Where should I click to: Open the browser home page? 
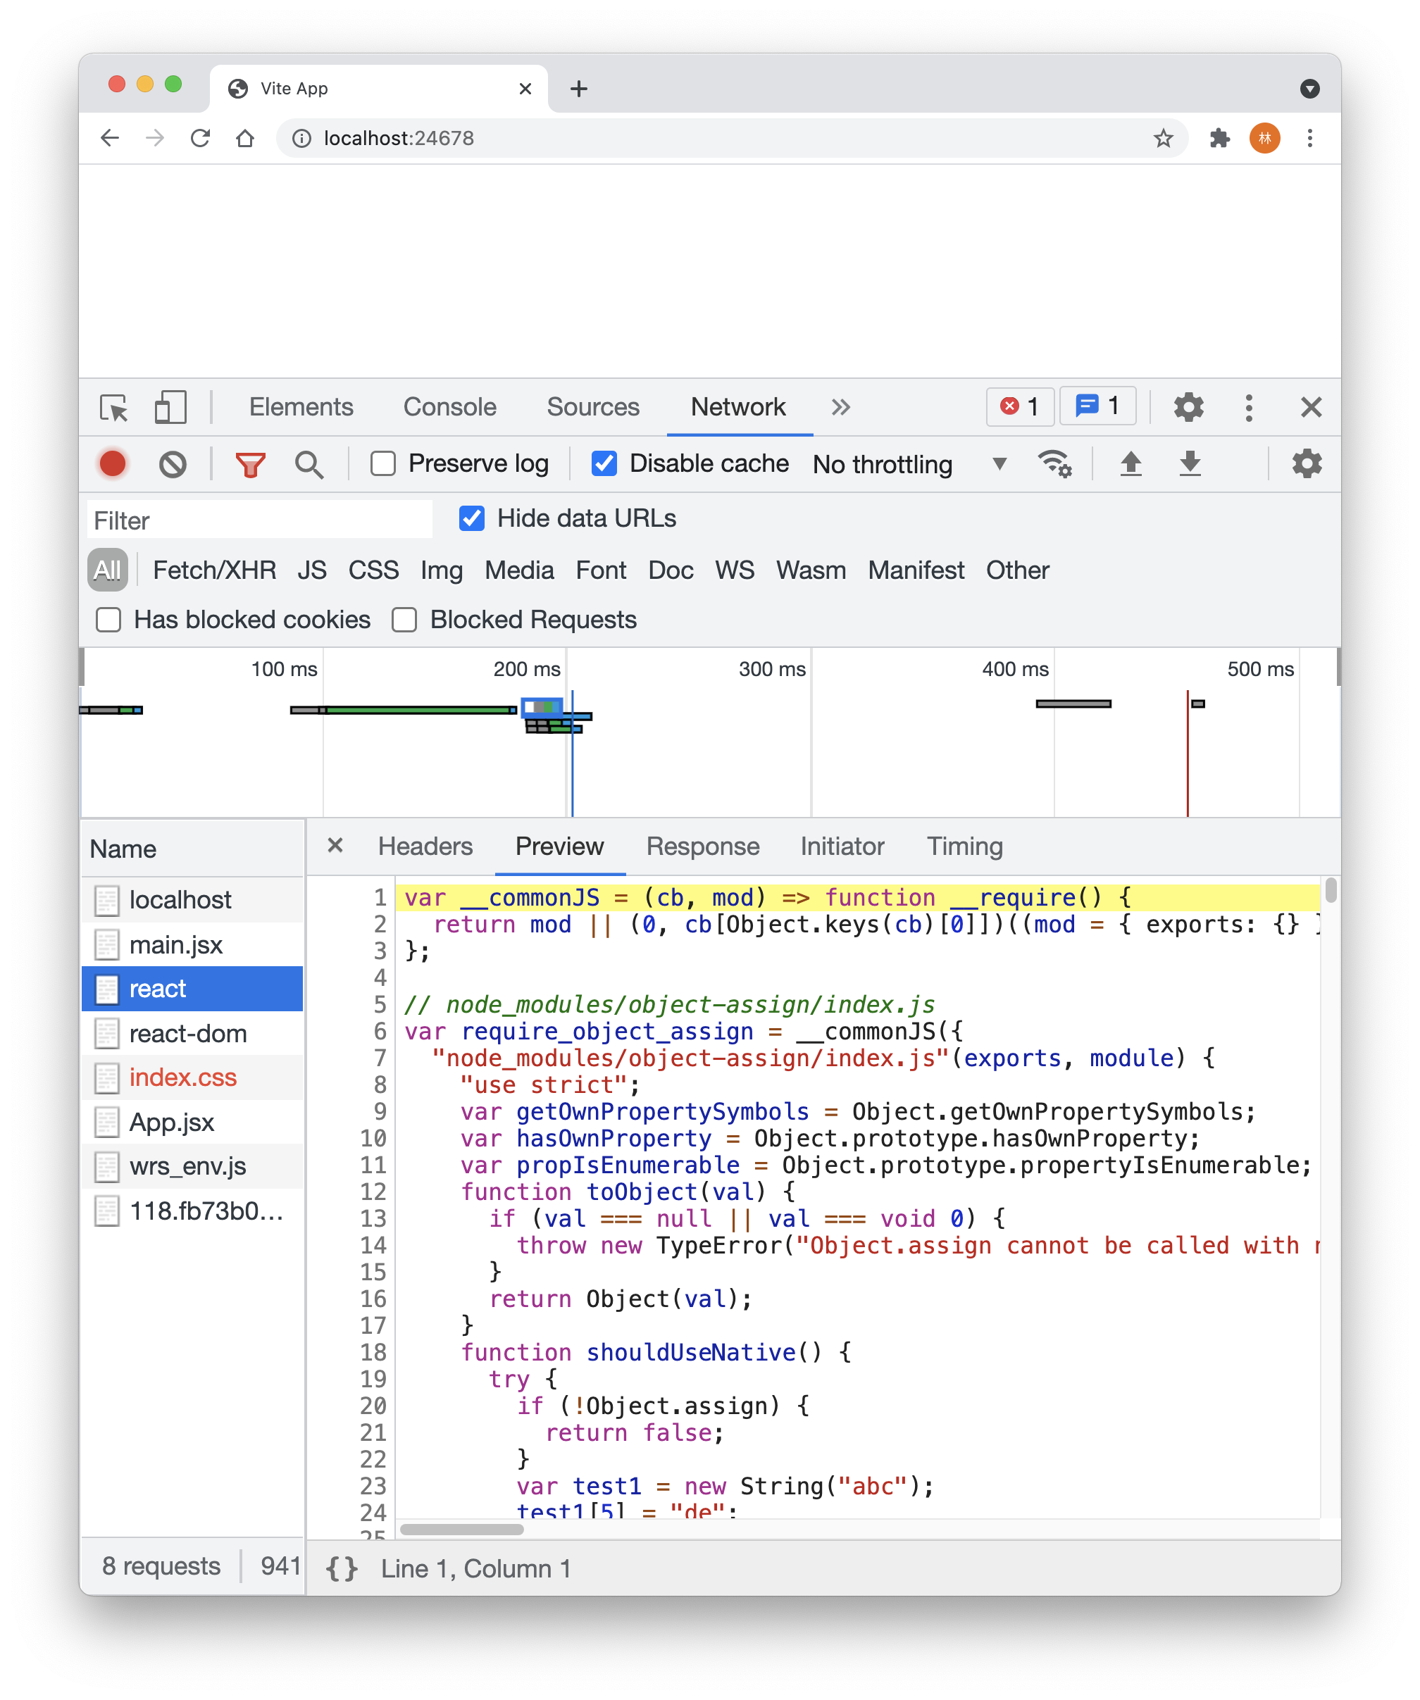(245, 139)
